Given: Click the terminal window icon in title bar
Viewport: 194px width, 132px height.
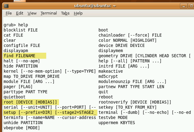Looking at the screenshot, I should point(6,6).
